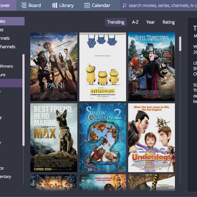
Task: Open The Snow Queen 2 poster
Action: [103, 138]
